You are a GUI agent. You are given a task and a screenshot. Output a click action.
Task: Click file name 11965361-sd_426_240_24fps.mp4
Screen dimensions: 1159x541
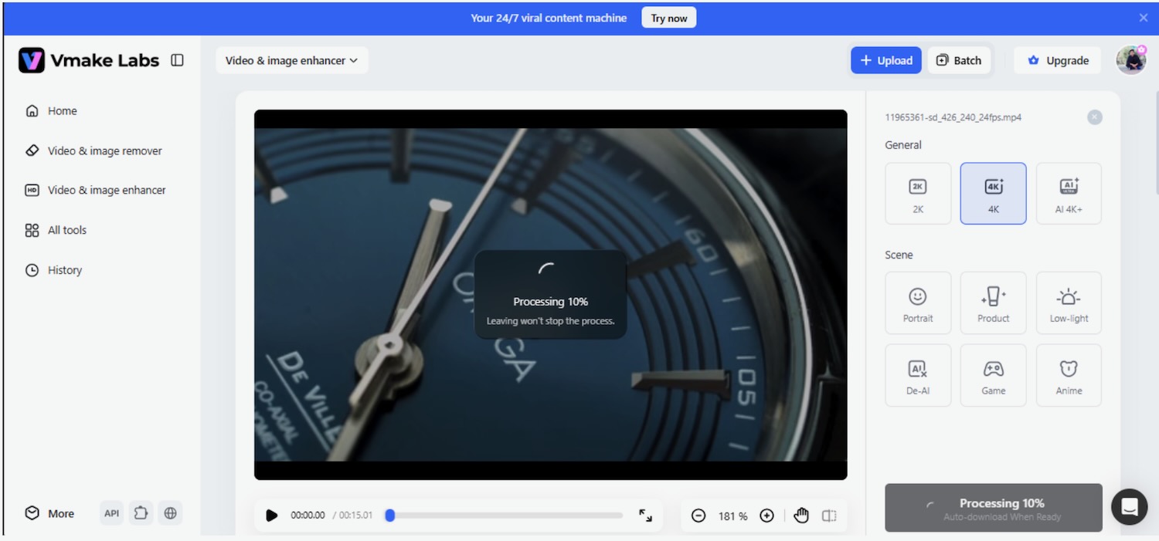tap(953, 117)
